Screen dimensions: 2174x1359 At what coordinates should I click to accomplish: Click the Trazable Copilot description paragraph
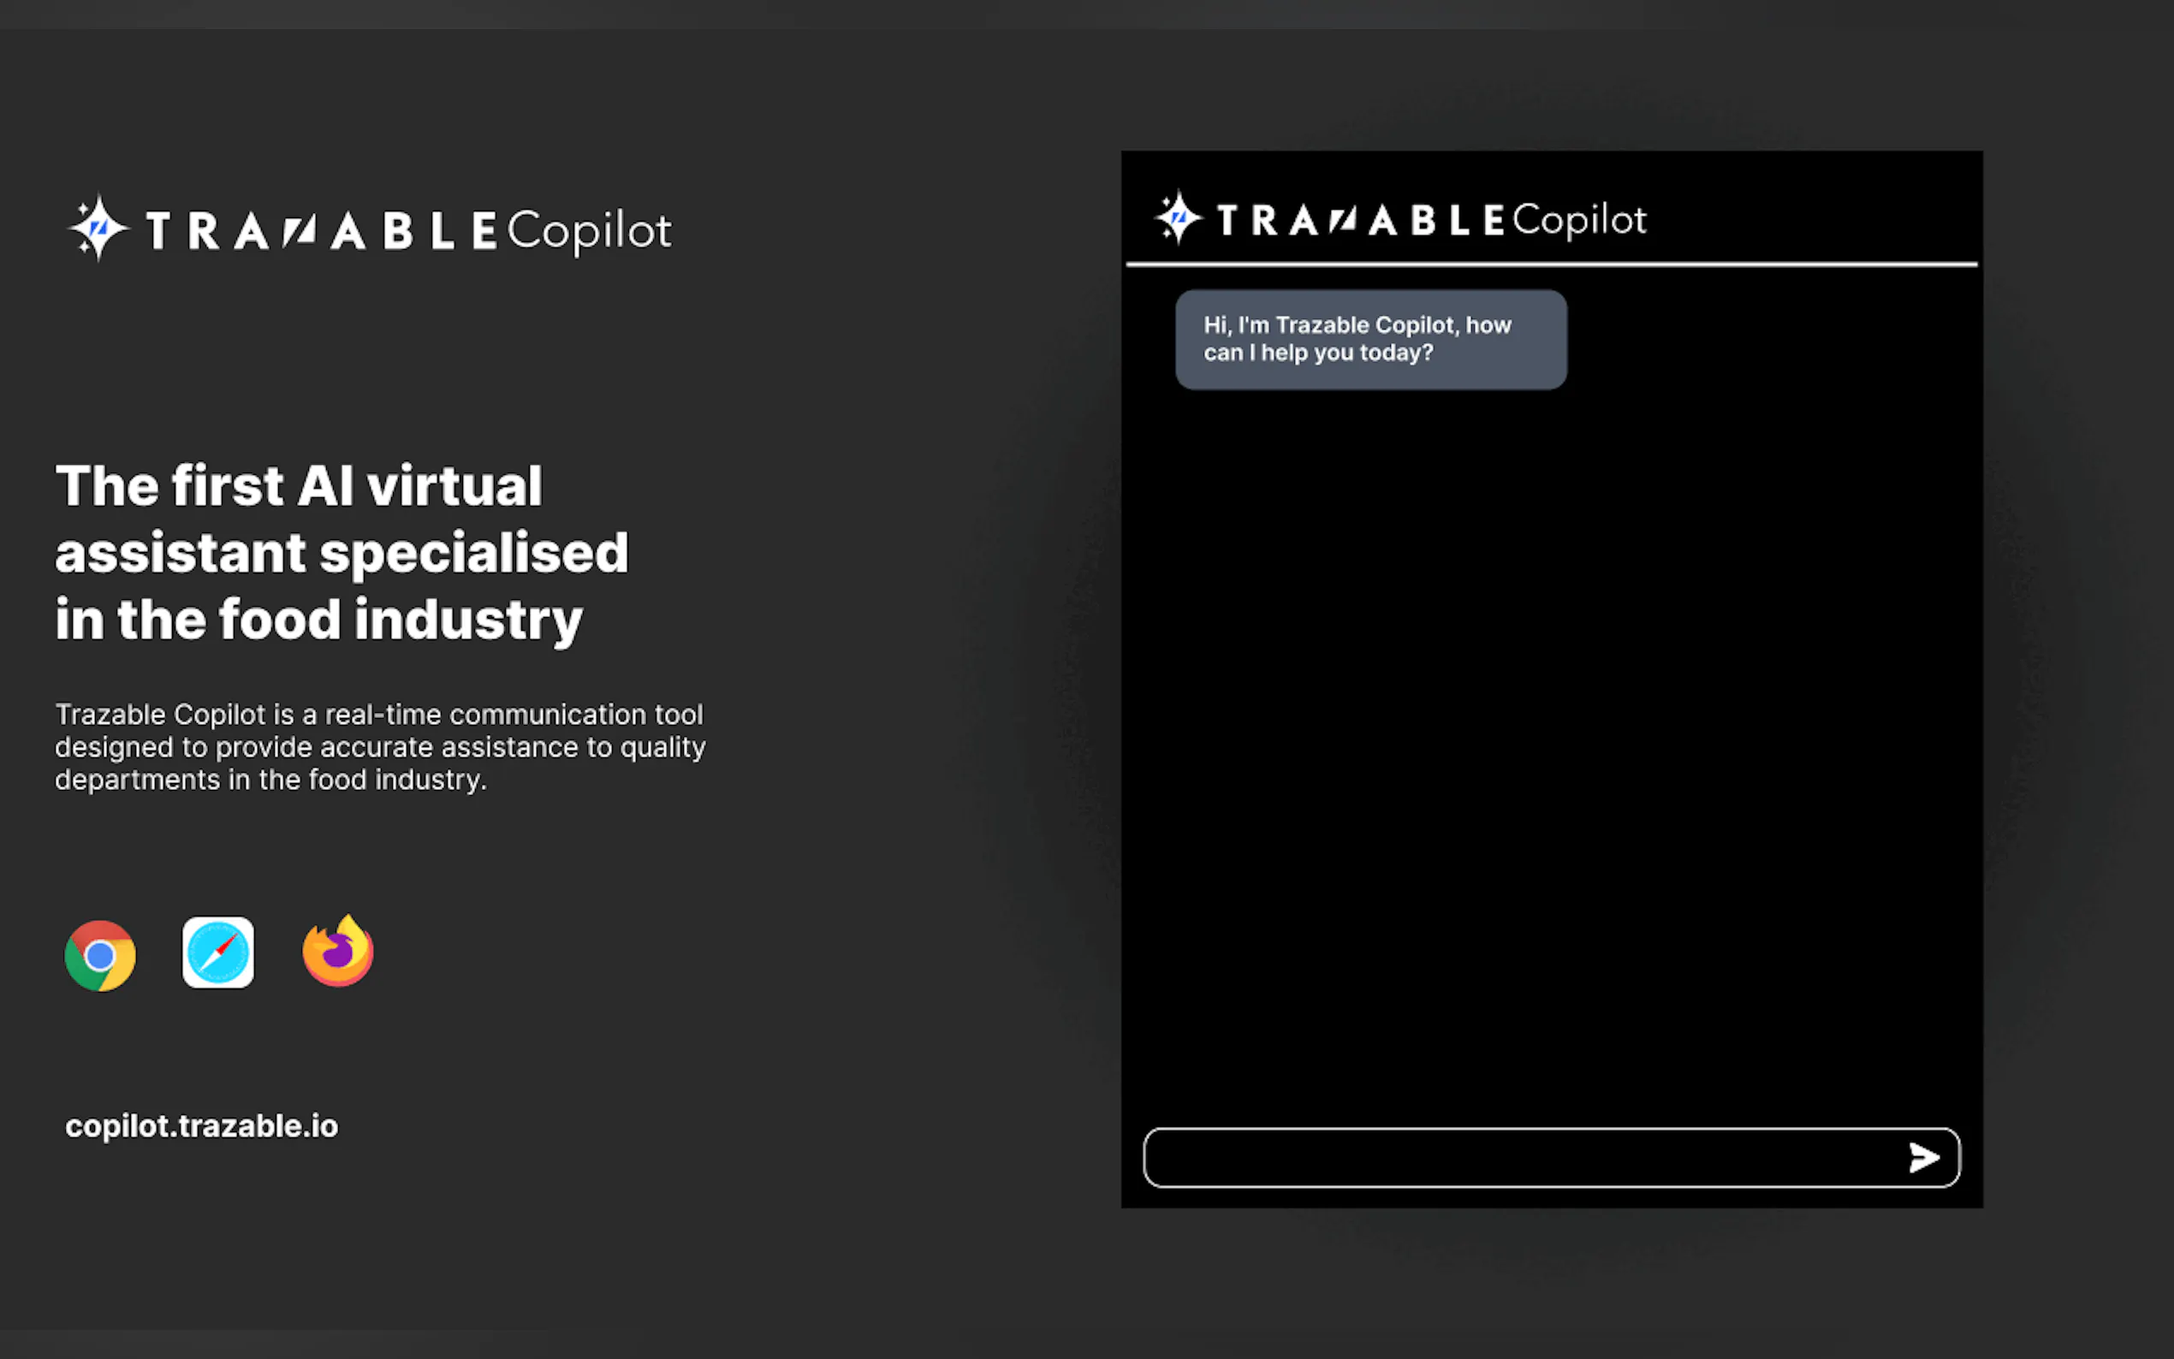380,747
